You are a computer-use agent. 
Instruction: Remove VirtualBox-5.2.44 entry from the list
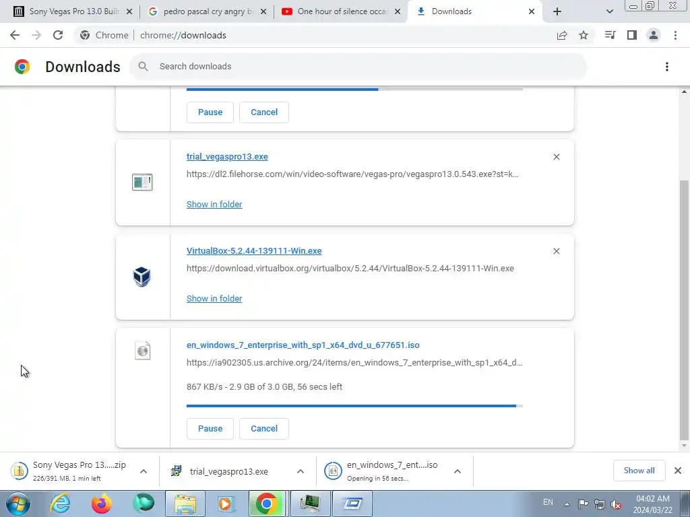(556, 251)
